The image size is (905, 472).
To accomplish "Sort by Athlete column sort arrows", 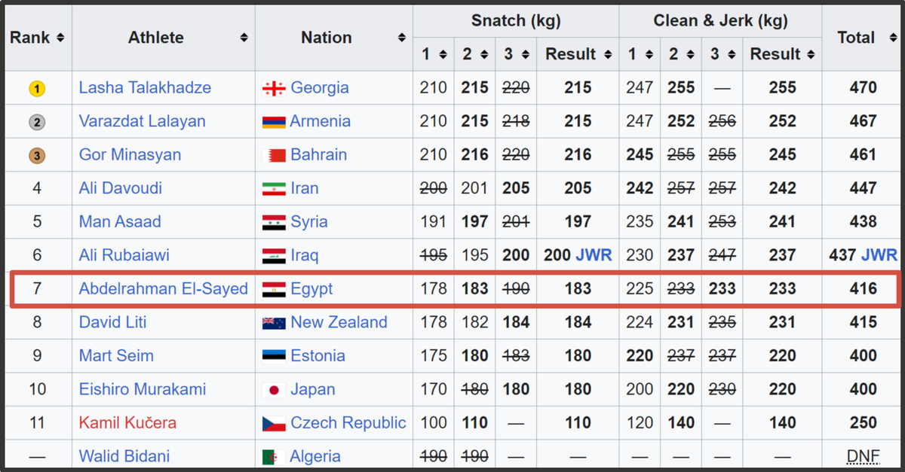I will click(x=244, y=38).
